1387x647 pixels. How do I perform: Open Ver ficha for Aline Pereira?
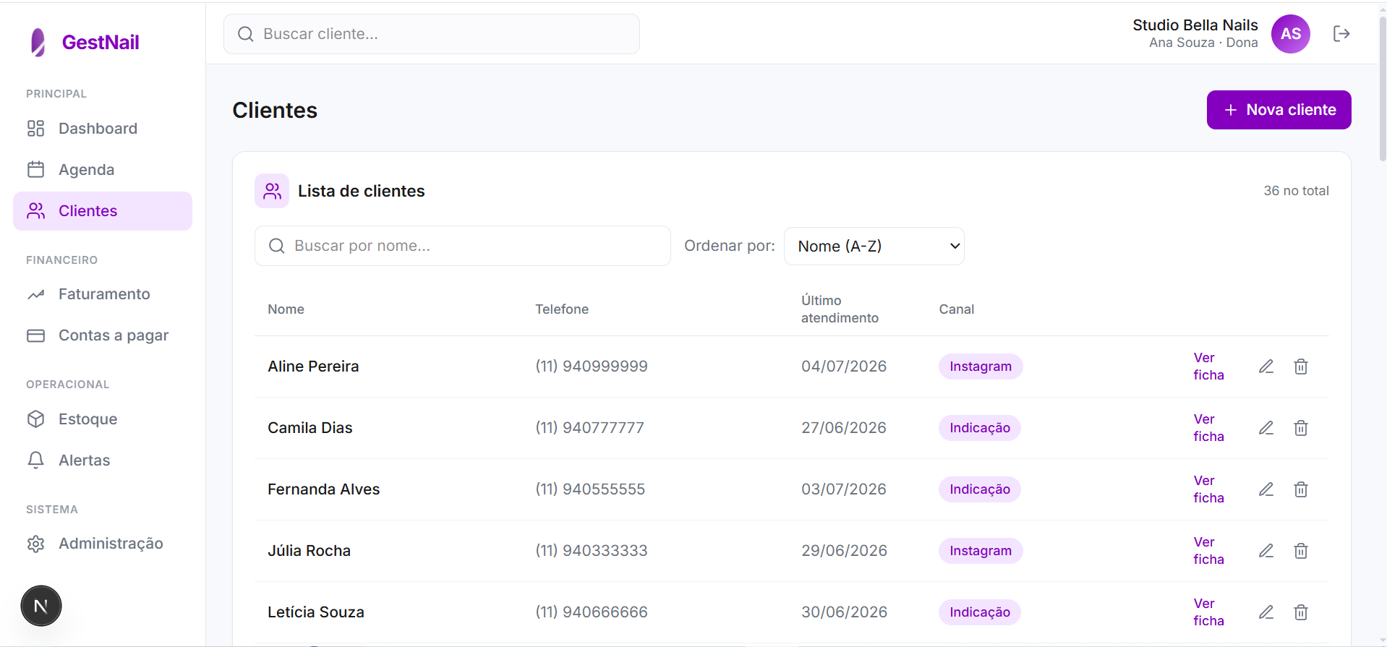pos(1208,367)
